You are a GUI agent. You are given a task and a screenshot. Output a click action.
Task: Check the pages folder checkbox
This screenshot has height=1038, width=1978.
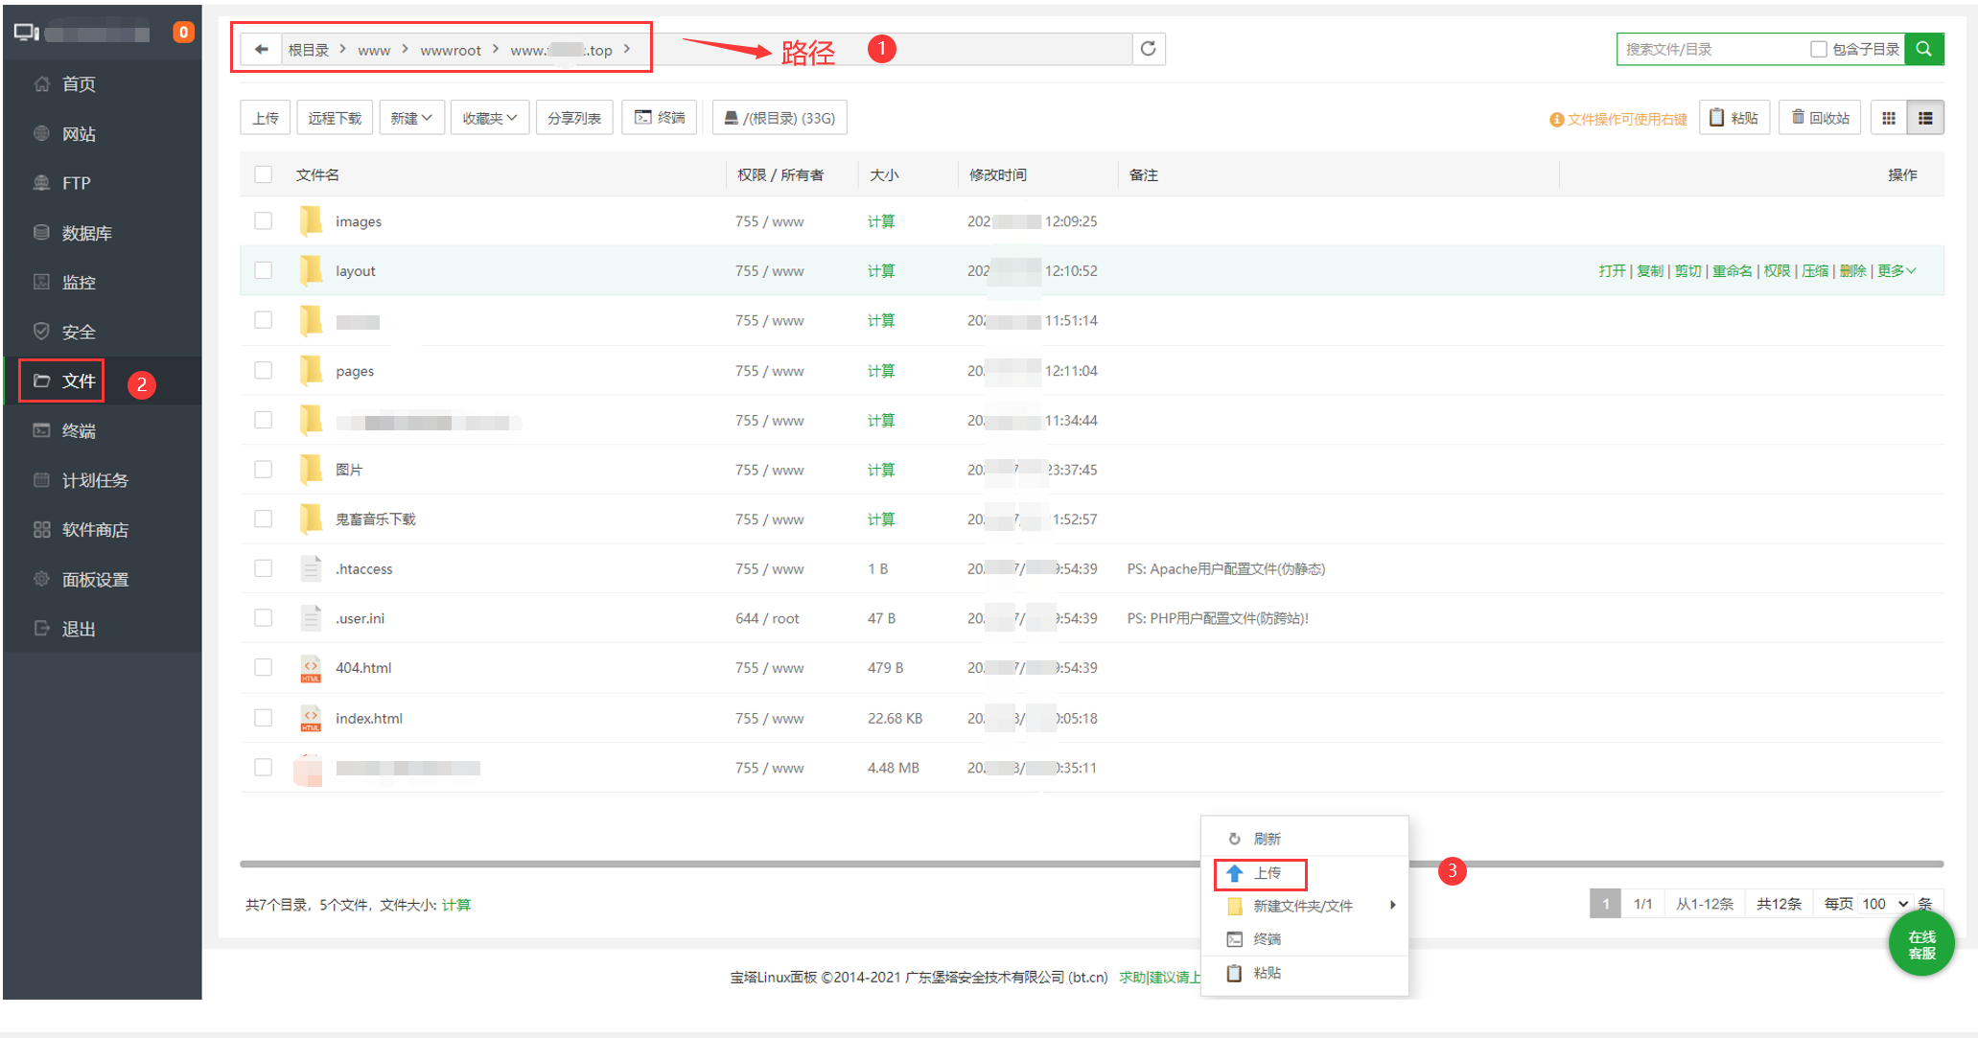pyautogui.click(x=263, y=370)
